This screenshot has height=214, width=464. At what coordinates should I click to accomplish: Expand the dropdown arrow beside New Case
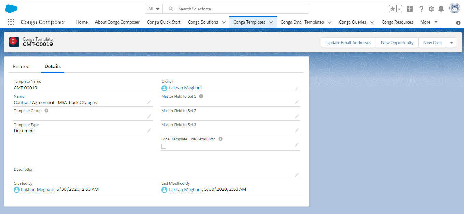click(x=451, y=42)
